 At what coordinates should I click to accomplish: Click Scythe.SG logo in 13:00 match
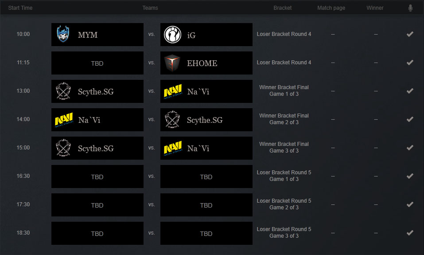point(63,91)
